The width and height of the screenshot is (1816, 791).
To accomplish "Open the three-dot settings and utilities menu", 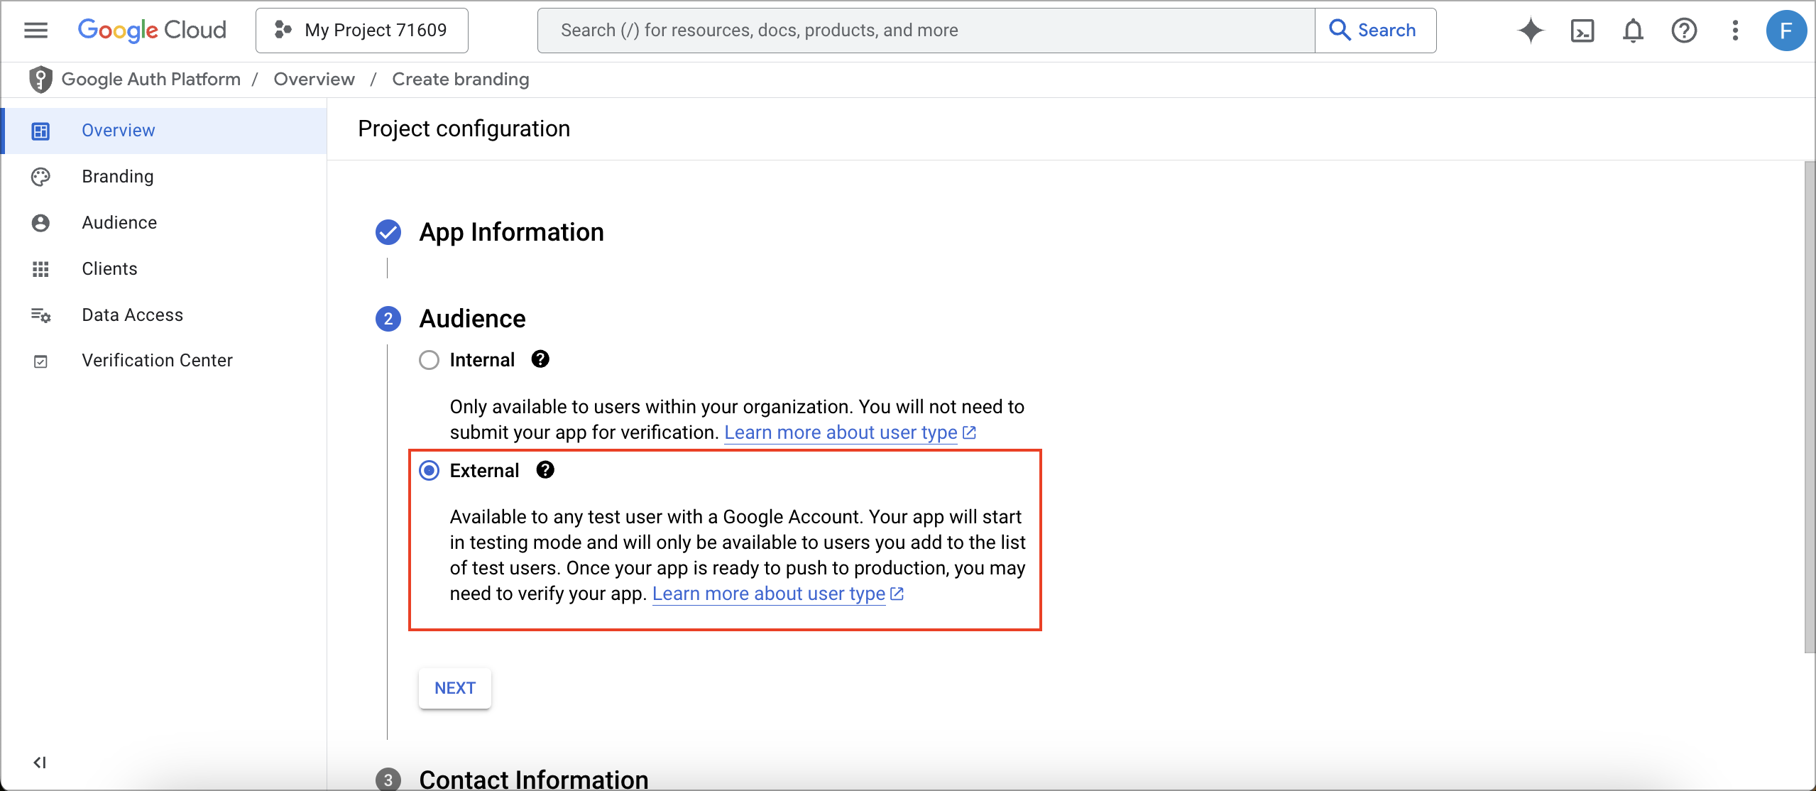I will click(1735, 30).
